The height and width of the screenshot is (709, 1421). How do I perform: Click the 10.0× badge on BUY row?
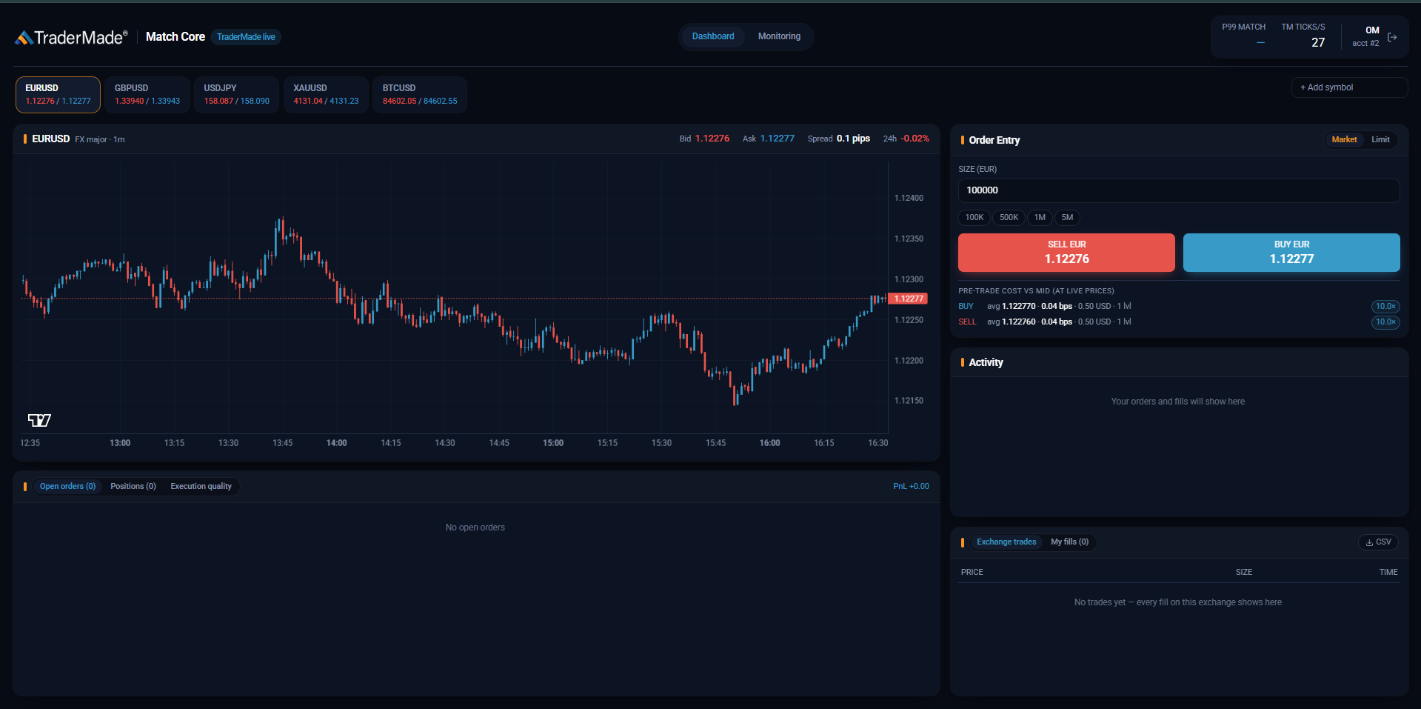(x=1385, y=307)
